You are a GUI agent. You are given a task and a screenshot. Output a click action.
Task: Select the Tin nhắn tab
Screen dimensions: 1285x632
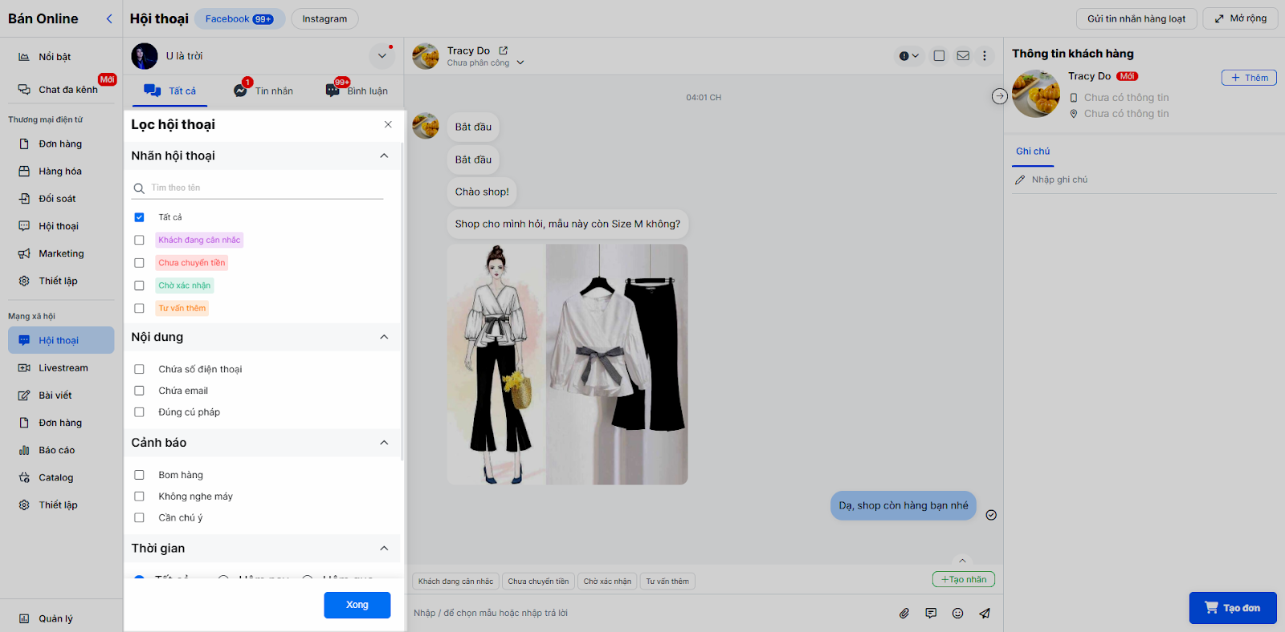coord(263,91)
